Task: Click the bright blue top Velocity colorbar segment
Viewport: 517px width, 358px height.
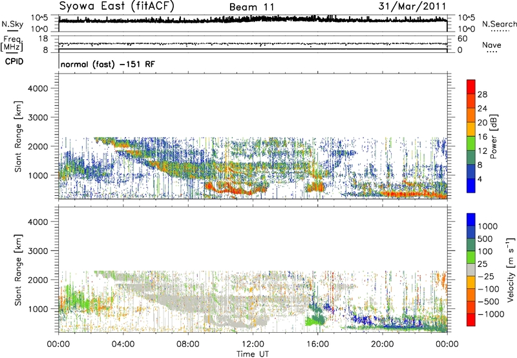Action: 471,220
